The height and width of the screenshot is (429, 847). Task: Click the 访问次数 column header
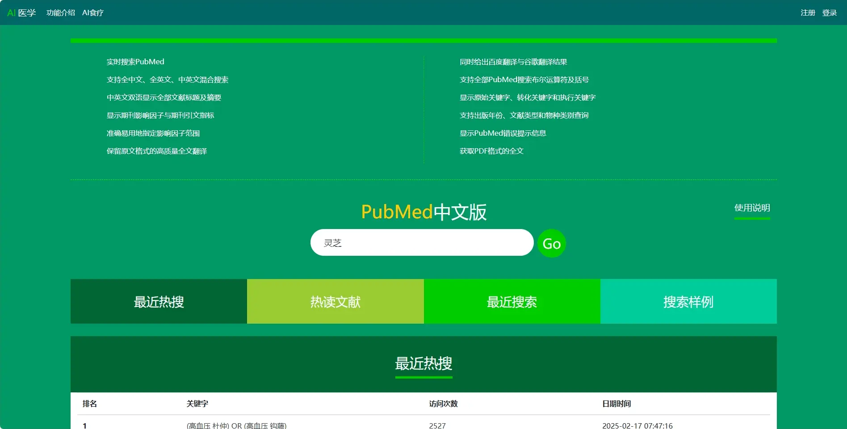[443, 404]
